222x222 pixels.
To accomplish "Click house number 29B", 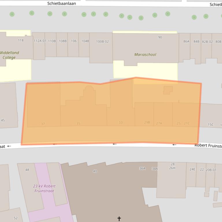I will click(x=147, y=122).
